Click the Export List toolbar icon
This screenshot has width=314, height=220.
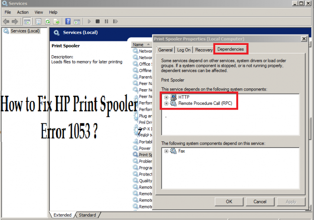pyautogui.click(x=56, y=21)
